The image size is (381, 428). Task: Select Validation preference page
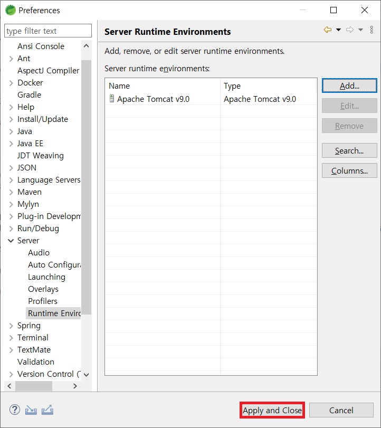click(x=36, y=362)
